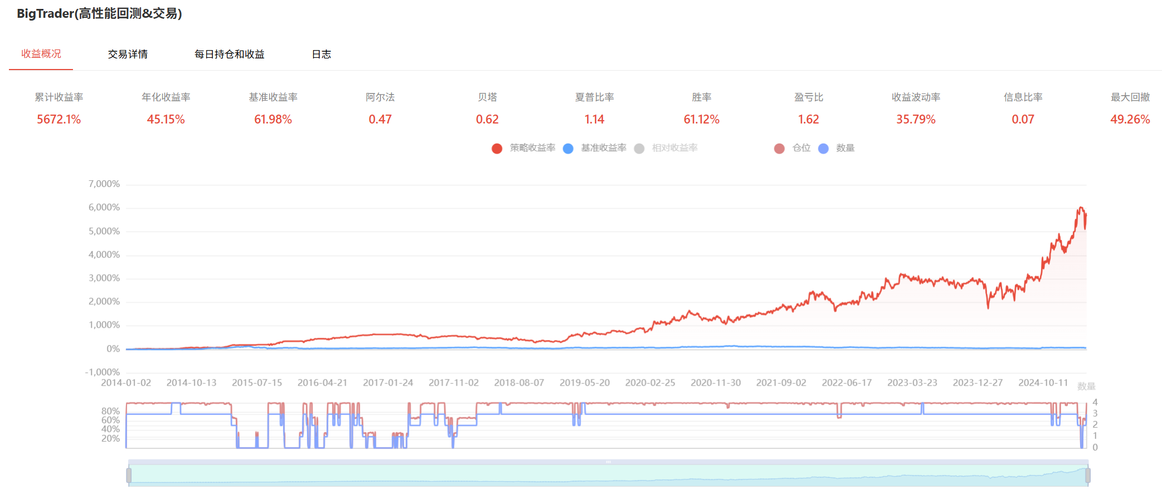Click the 最大回撤 value 49.26%
The image size is (1162, 494).
1130,119
